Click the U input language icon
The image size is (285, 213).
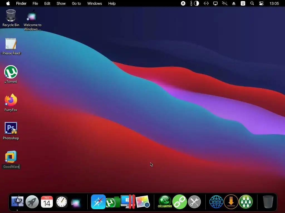[243, 3]
